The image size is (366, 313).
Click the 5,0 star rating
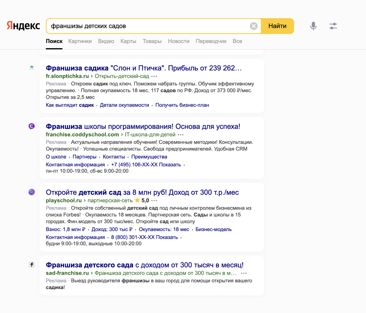[x=142, y=200]
